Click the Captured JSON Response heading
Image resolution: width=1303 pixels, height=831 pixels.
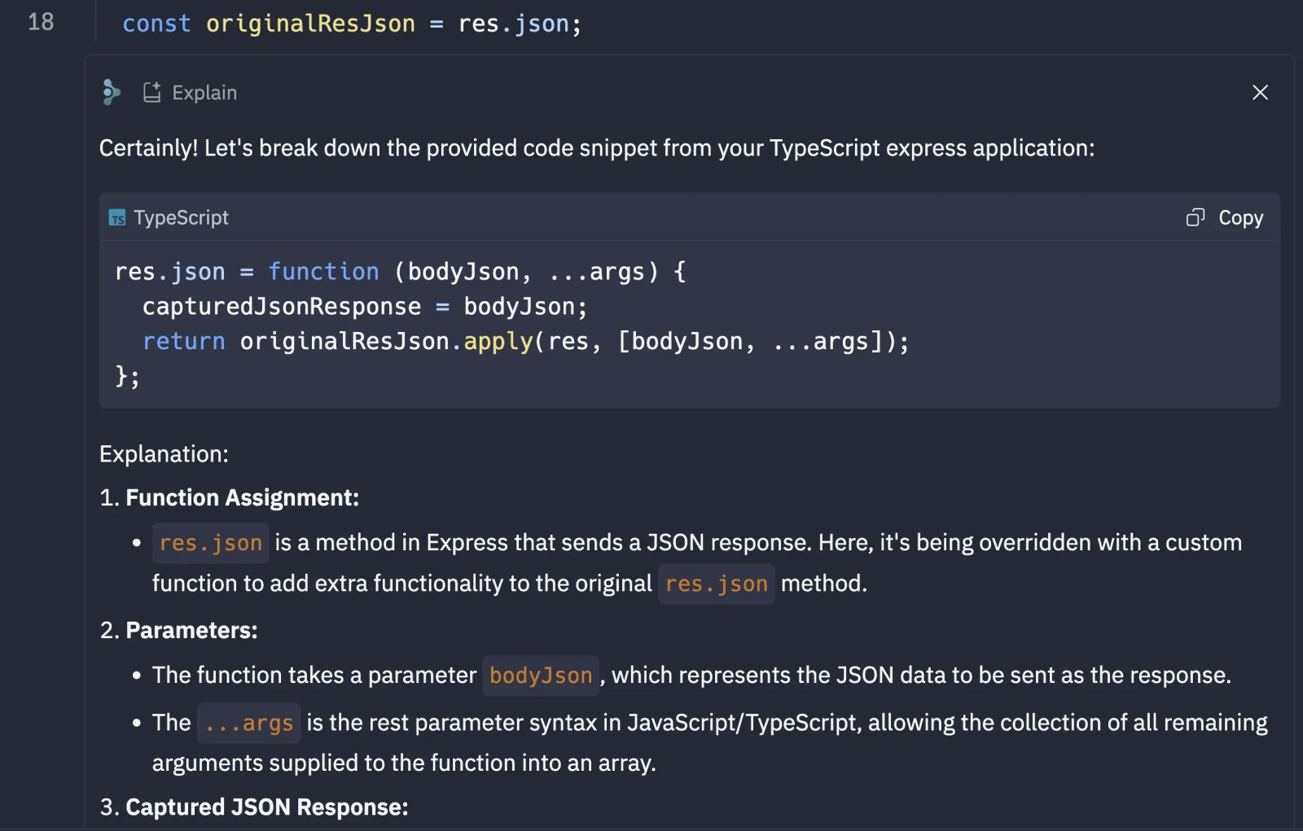266,807
